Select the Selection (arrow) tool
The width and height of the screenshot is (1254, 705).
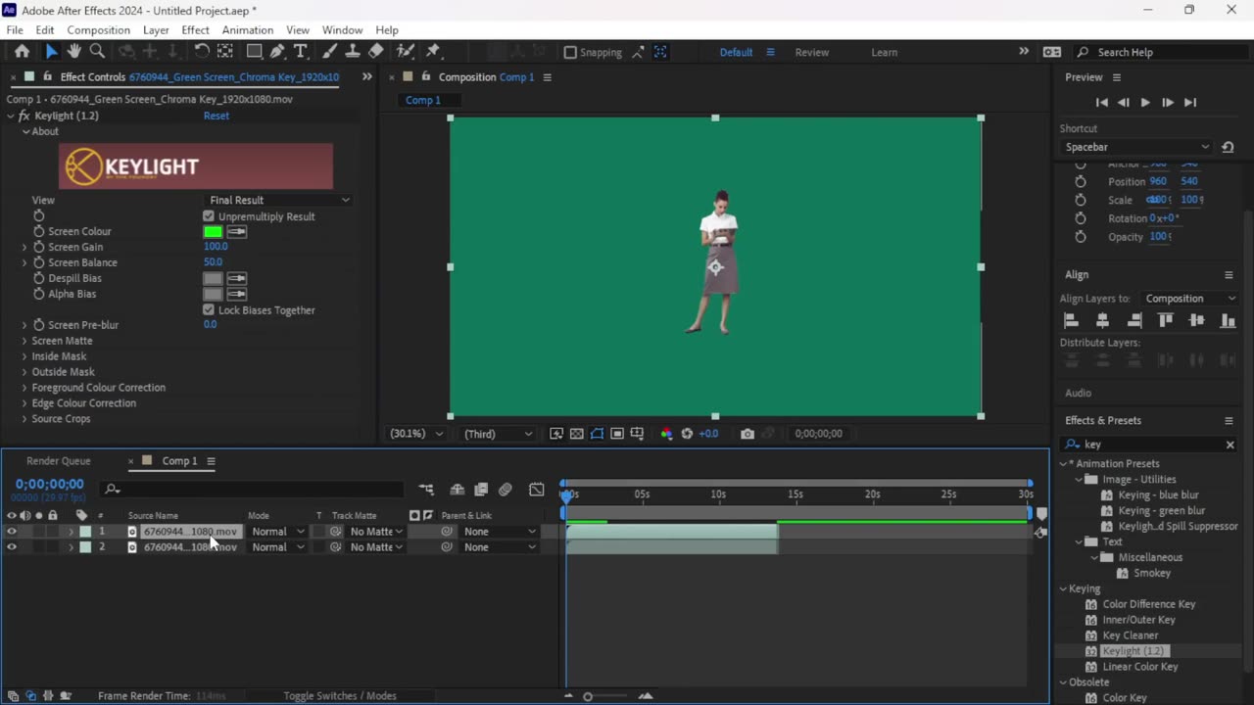pyautogui.click(x=51, y=52)
